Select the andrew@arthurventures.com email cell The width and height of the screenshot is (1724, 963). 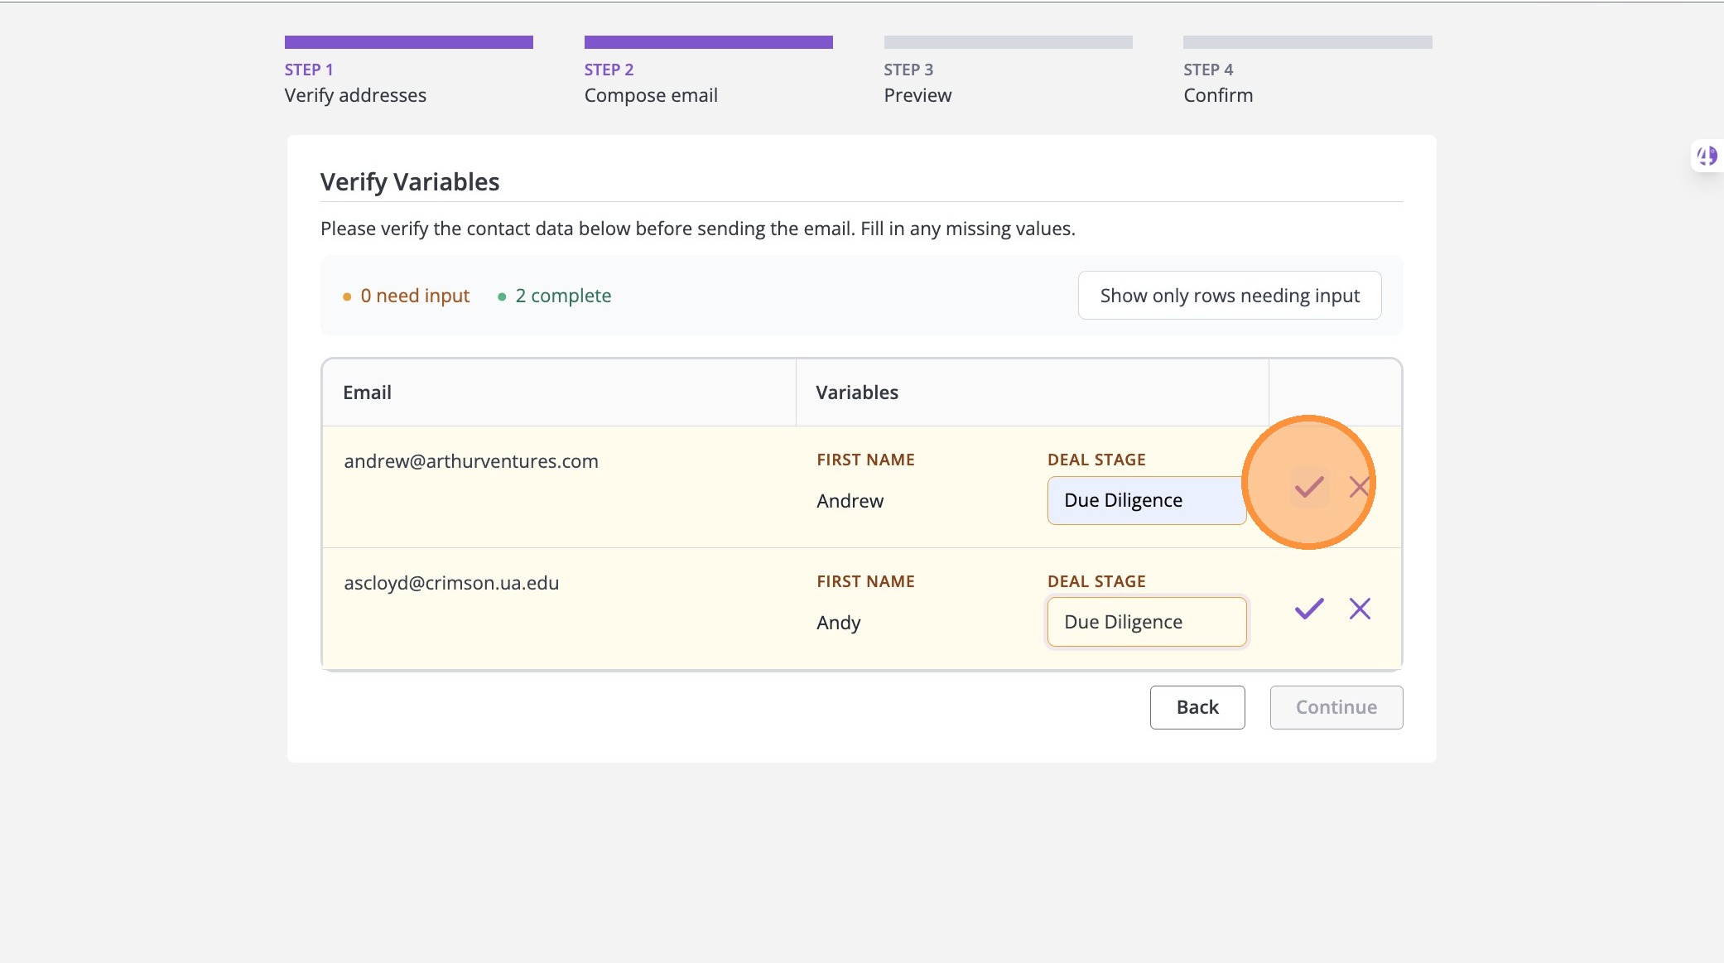click(470, 461)
